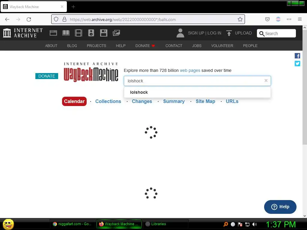Image resolution: width=307 pixels, height=230 pixels.
Task: Focus the header Search box
Action: (x=276, y=33)
